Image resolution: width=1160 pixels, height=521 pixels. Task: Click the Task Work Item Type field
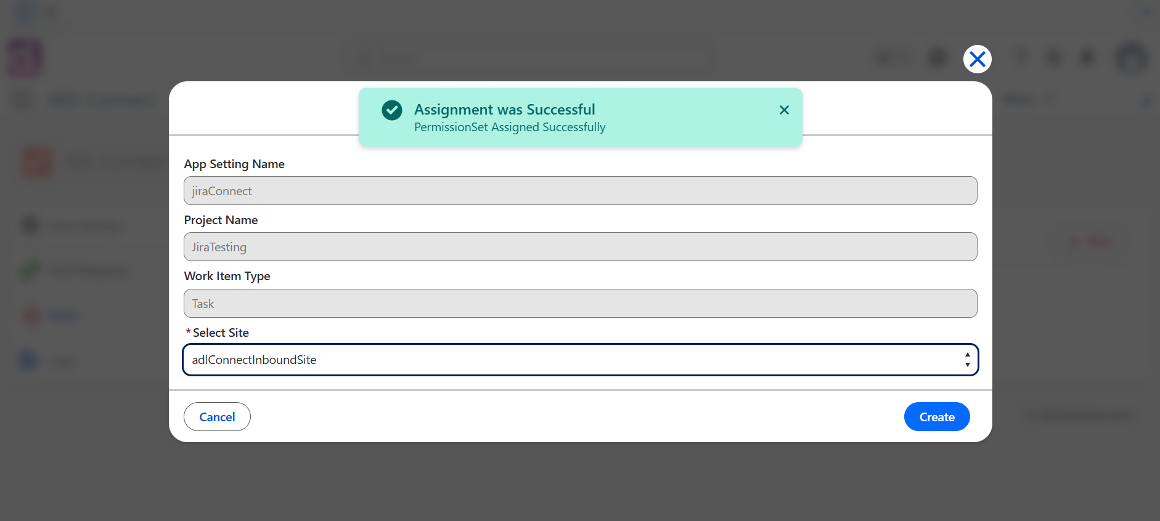click(580, 304)
